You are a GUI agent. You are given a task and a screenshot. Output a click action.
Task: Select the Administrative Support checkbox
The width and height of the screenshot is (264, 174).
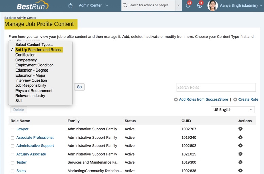click(12, 146)
